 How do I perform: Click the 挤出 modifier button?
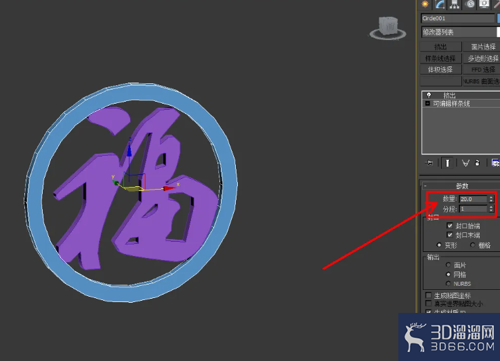pos(440,47)
